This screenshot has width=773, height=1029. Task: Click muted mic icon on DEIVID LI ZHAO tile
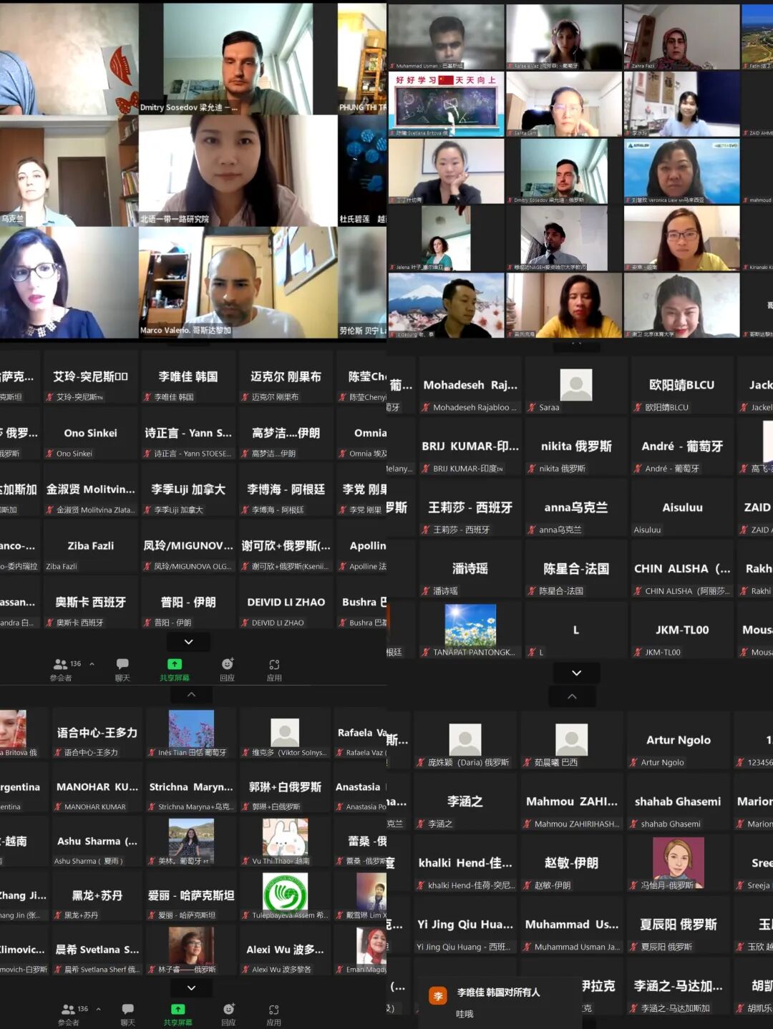pos(245,623)
